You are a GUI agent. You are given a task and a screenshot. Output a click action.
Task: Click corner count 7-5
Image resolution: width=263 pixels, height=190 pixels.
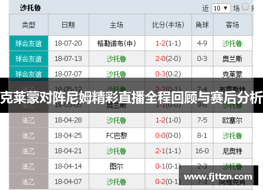click(x=203, y=120)
